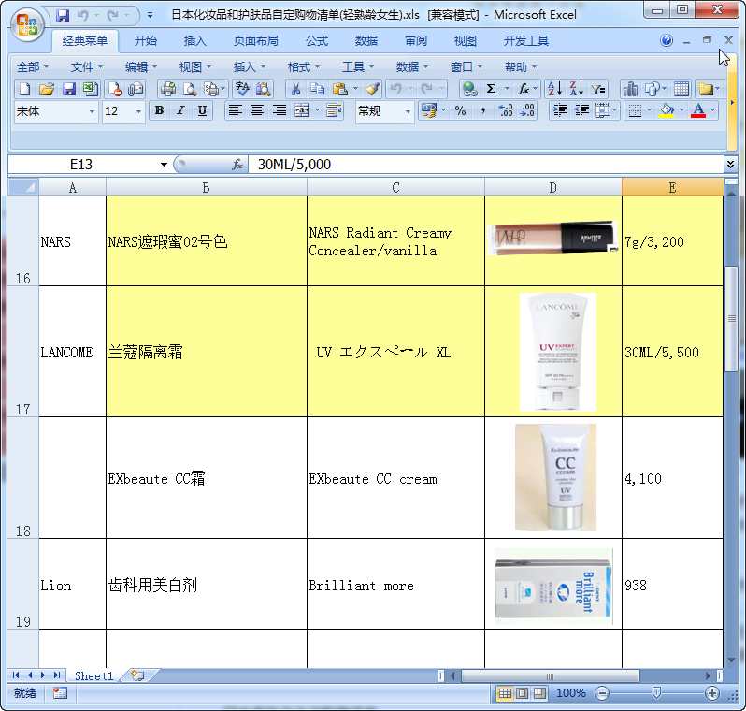Image resolution: width=746 pixels, height=711 pixels.
Task: Click the Insert Worksheet tab button
Action: tap(137, 675)
